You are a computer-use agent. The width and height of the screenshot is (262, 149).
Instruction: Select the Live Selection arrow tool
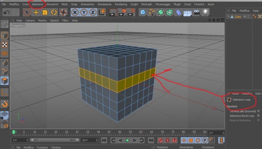pyautogui.click(x=27, y=12)
